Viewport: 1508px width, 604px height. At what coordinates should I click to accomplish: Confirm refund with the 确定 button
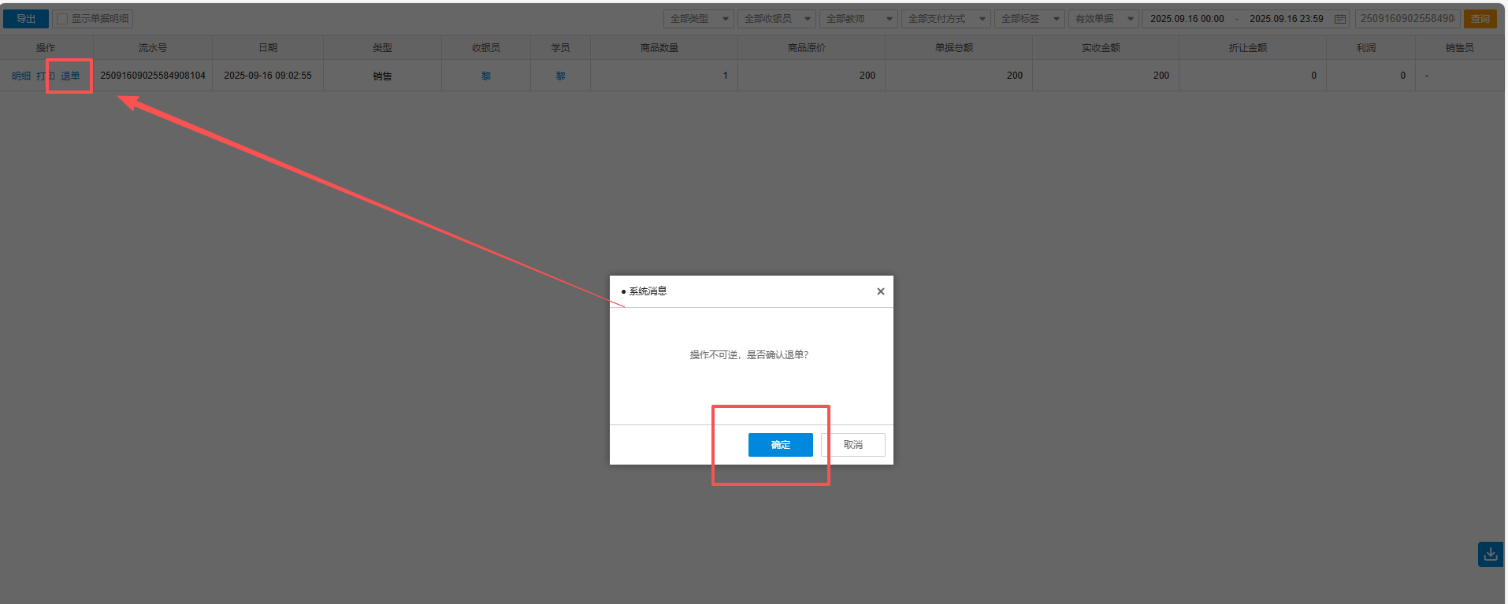780,445
